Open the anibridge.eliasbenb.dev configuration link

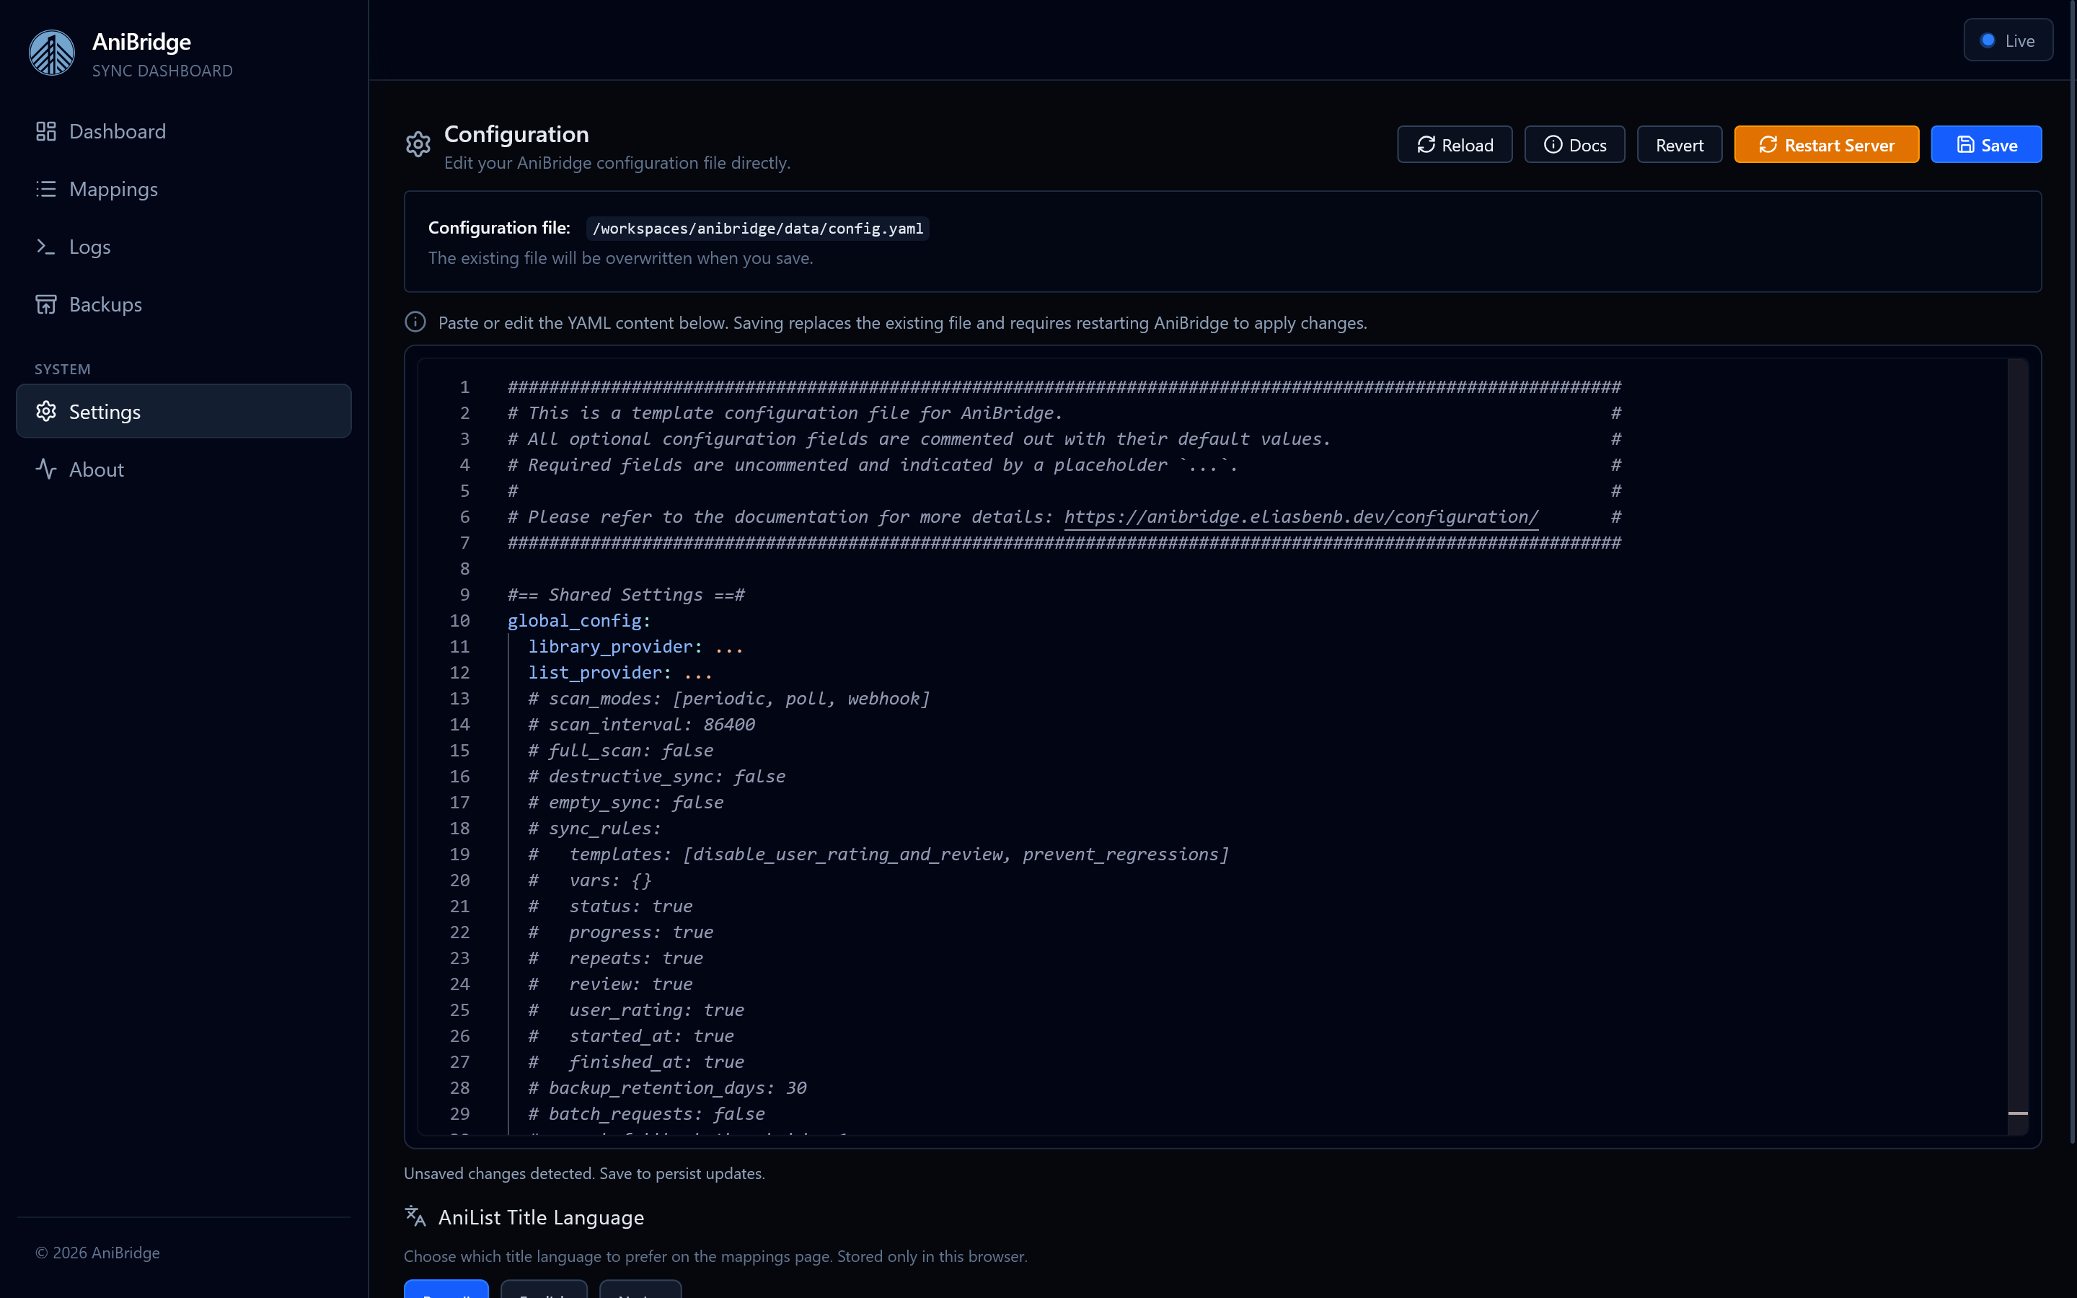[1301, 517]
